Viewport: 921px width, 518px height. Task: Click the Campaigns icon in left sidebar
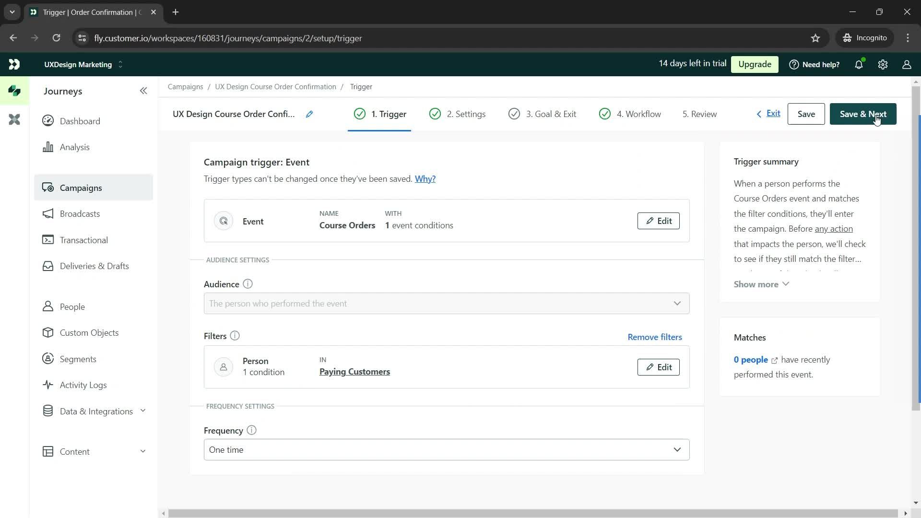pyautogui.click(x=48, y=188)
